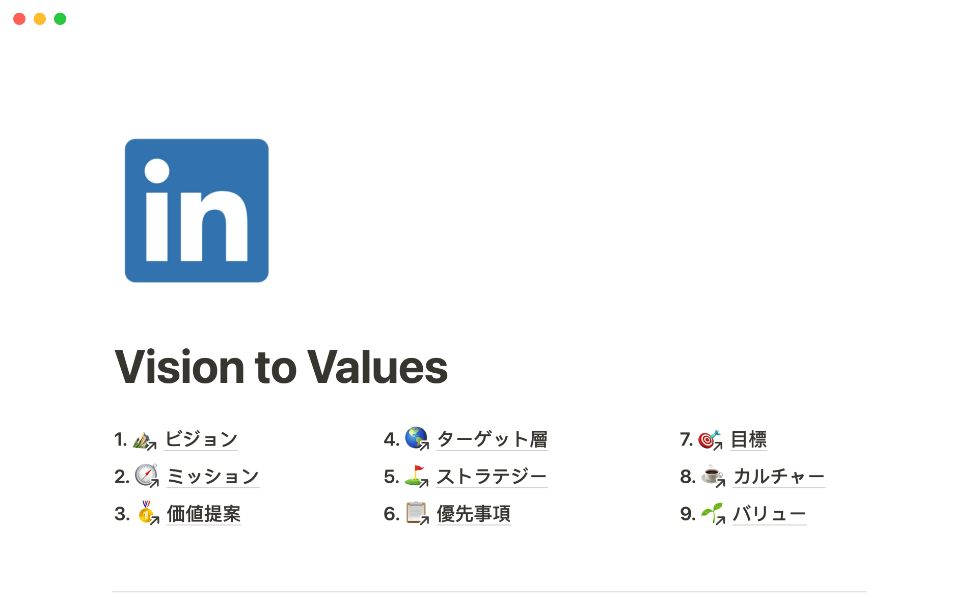
Task: Open the ターゲット層 page link
Action: point(492,439)
